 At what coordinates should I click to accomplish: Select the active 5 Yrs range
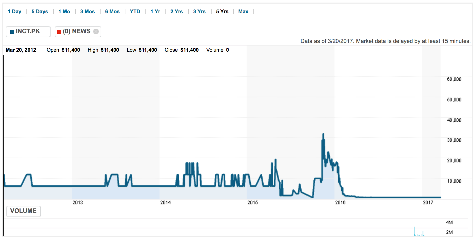point(222,12)
